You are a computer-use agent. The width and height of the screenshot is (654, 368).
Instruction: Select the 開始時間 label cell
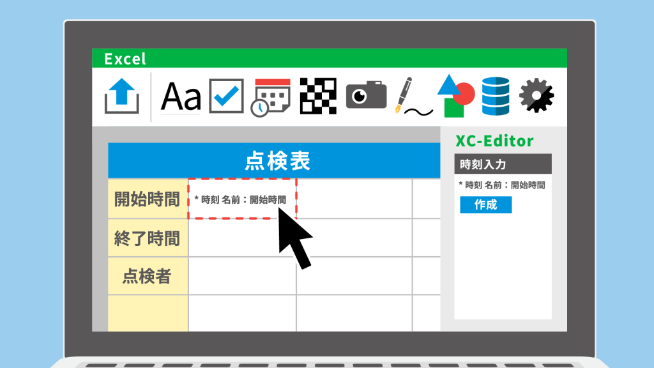[x=148, y=199]
